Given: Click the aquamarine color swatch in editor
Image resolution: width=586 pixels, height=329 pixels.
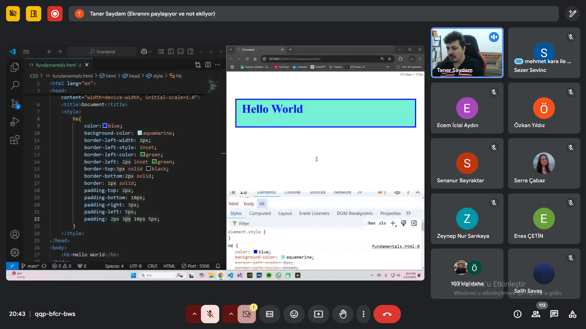Looking at the screenshot, I should (x=140, y=133).
